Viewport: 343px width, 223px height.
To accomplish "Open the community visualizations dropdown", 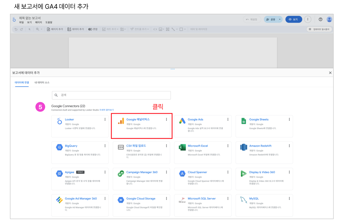I will point(123,29).
